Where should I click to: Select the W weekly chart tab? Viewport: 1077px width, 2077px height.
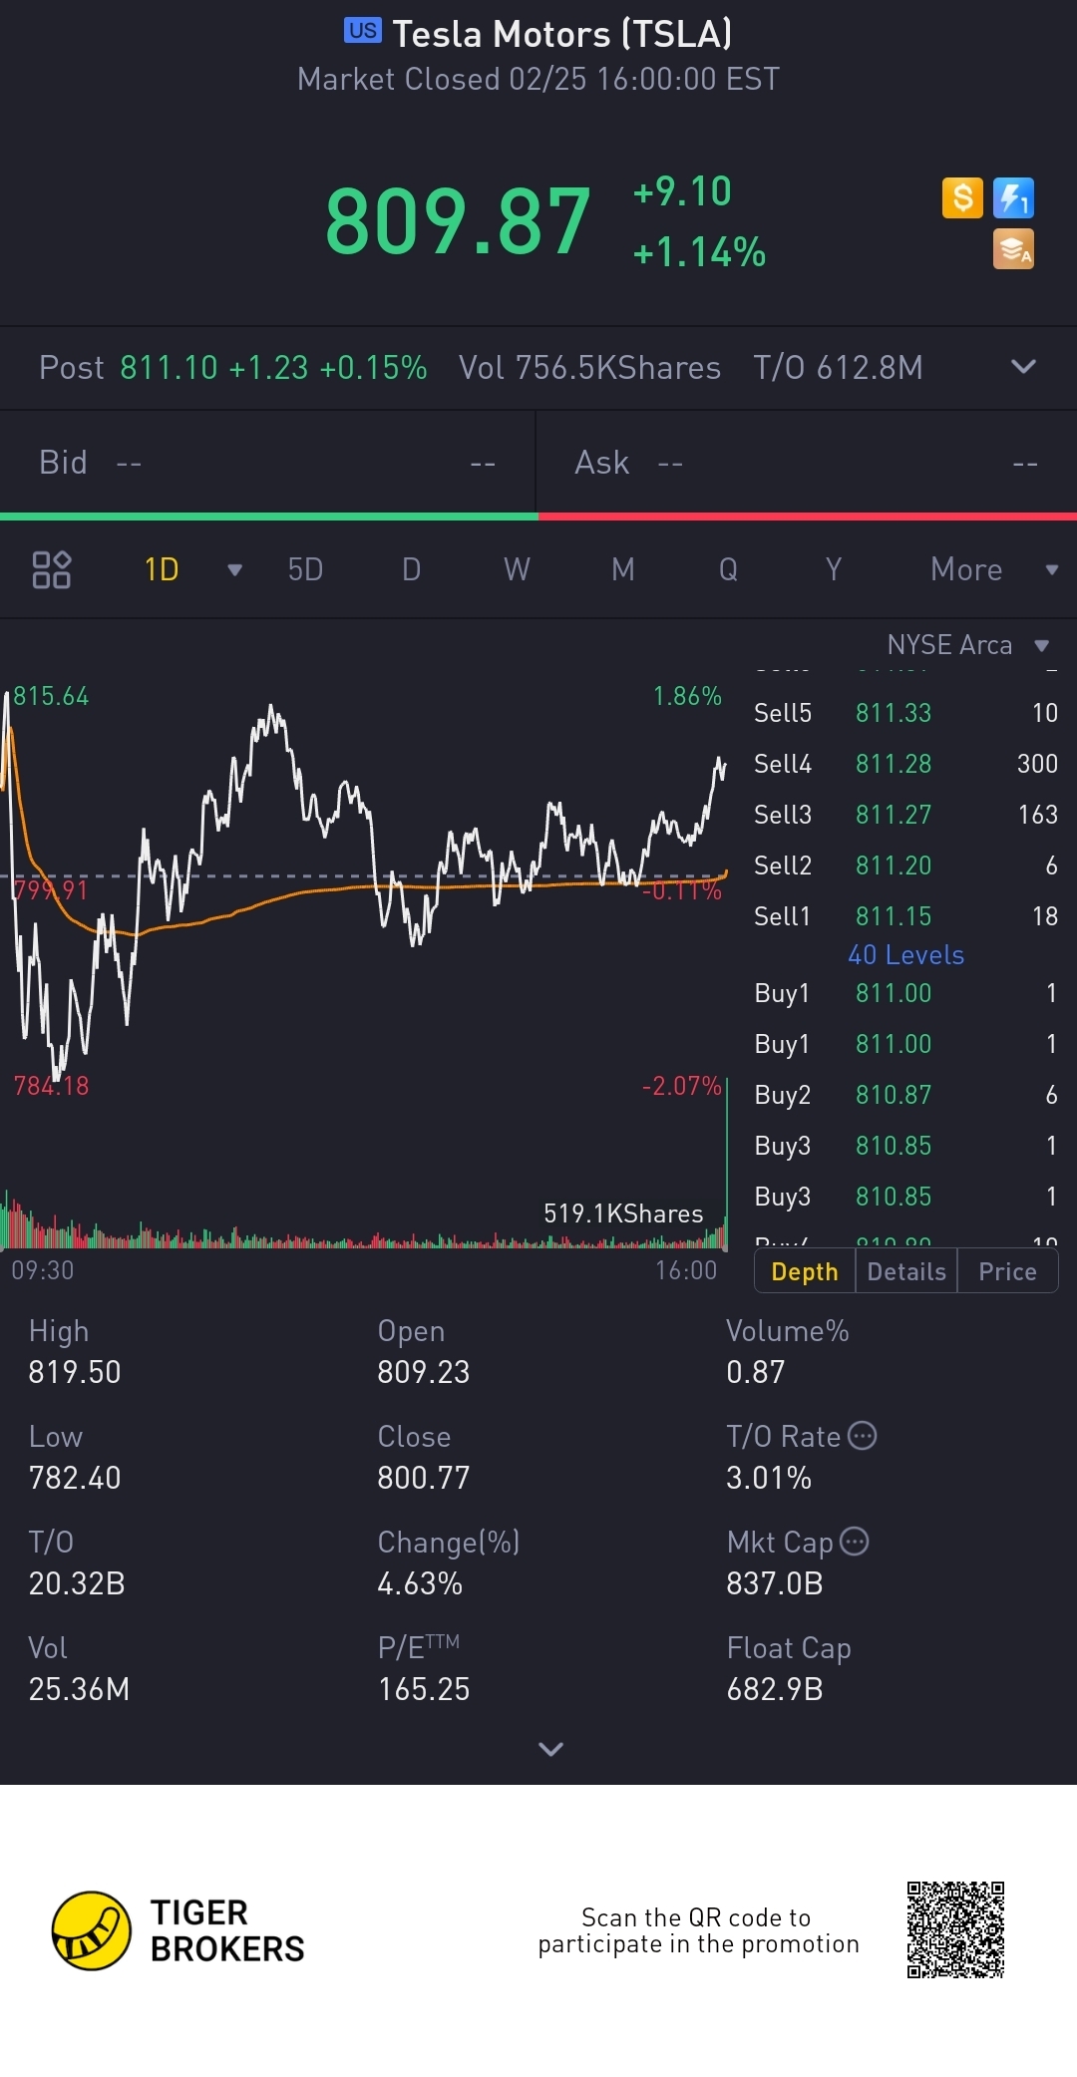click(x=517, y=569)
